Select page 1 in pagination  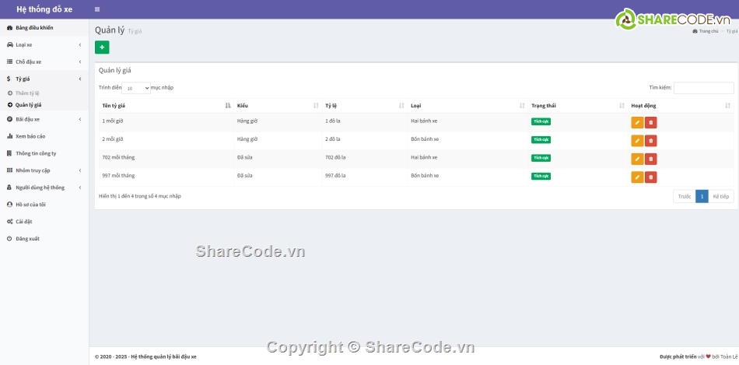click(702, 197)
